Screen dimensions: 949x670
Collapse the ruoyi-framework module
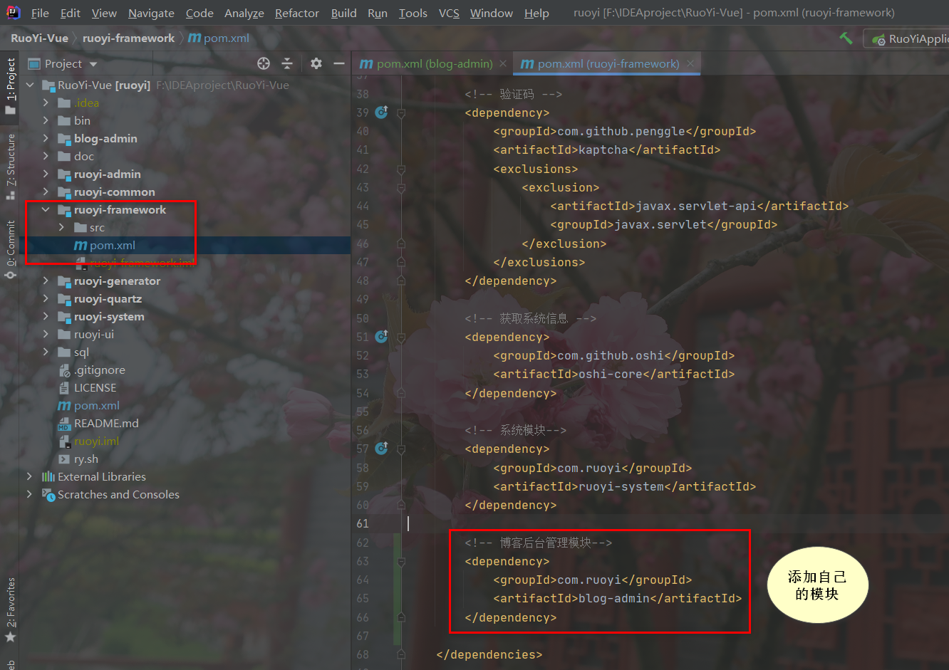point(46,210)
